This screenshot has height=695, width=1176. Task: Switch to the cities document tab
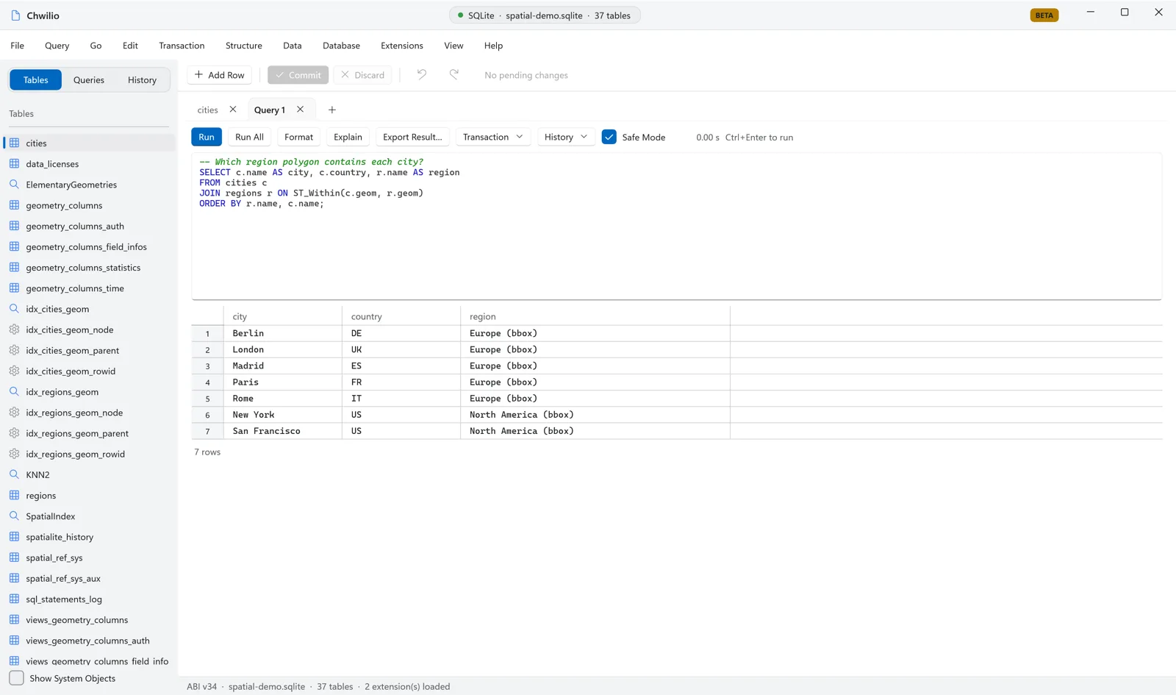pos(207,110)
